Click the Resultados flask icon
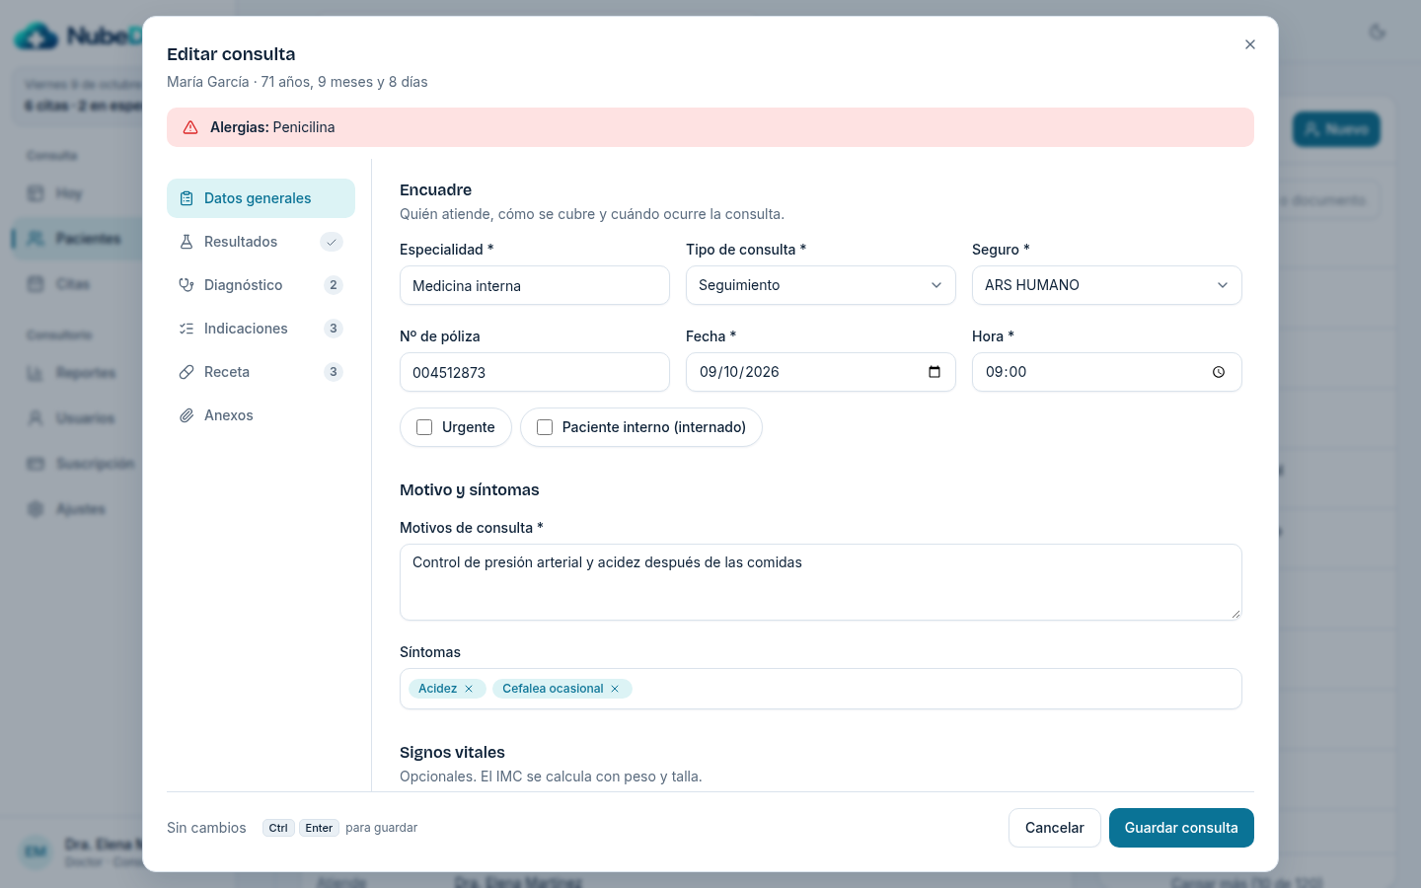The width and height of the screenshot is (1421, 888). click(187, 242)
